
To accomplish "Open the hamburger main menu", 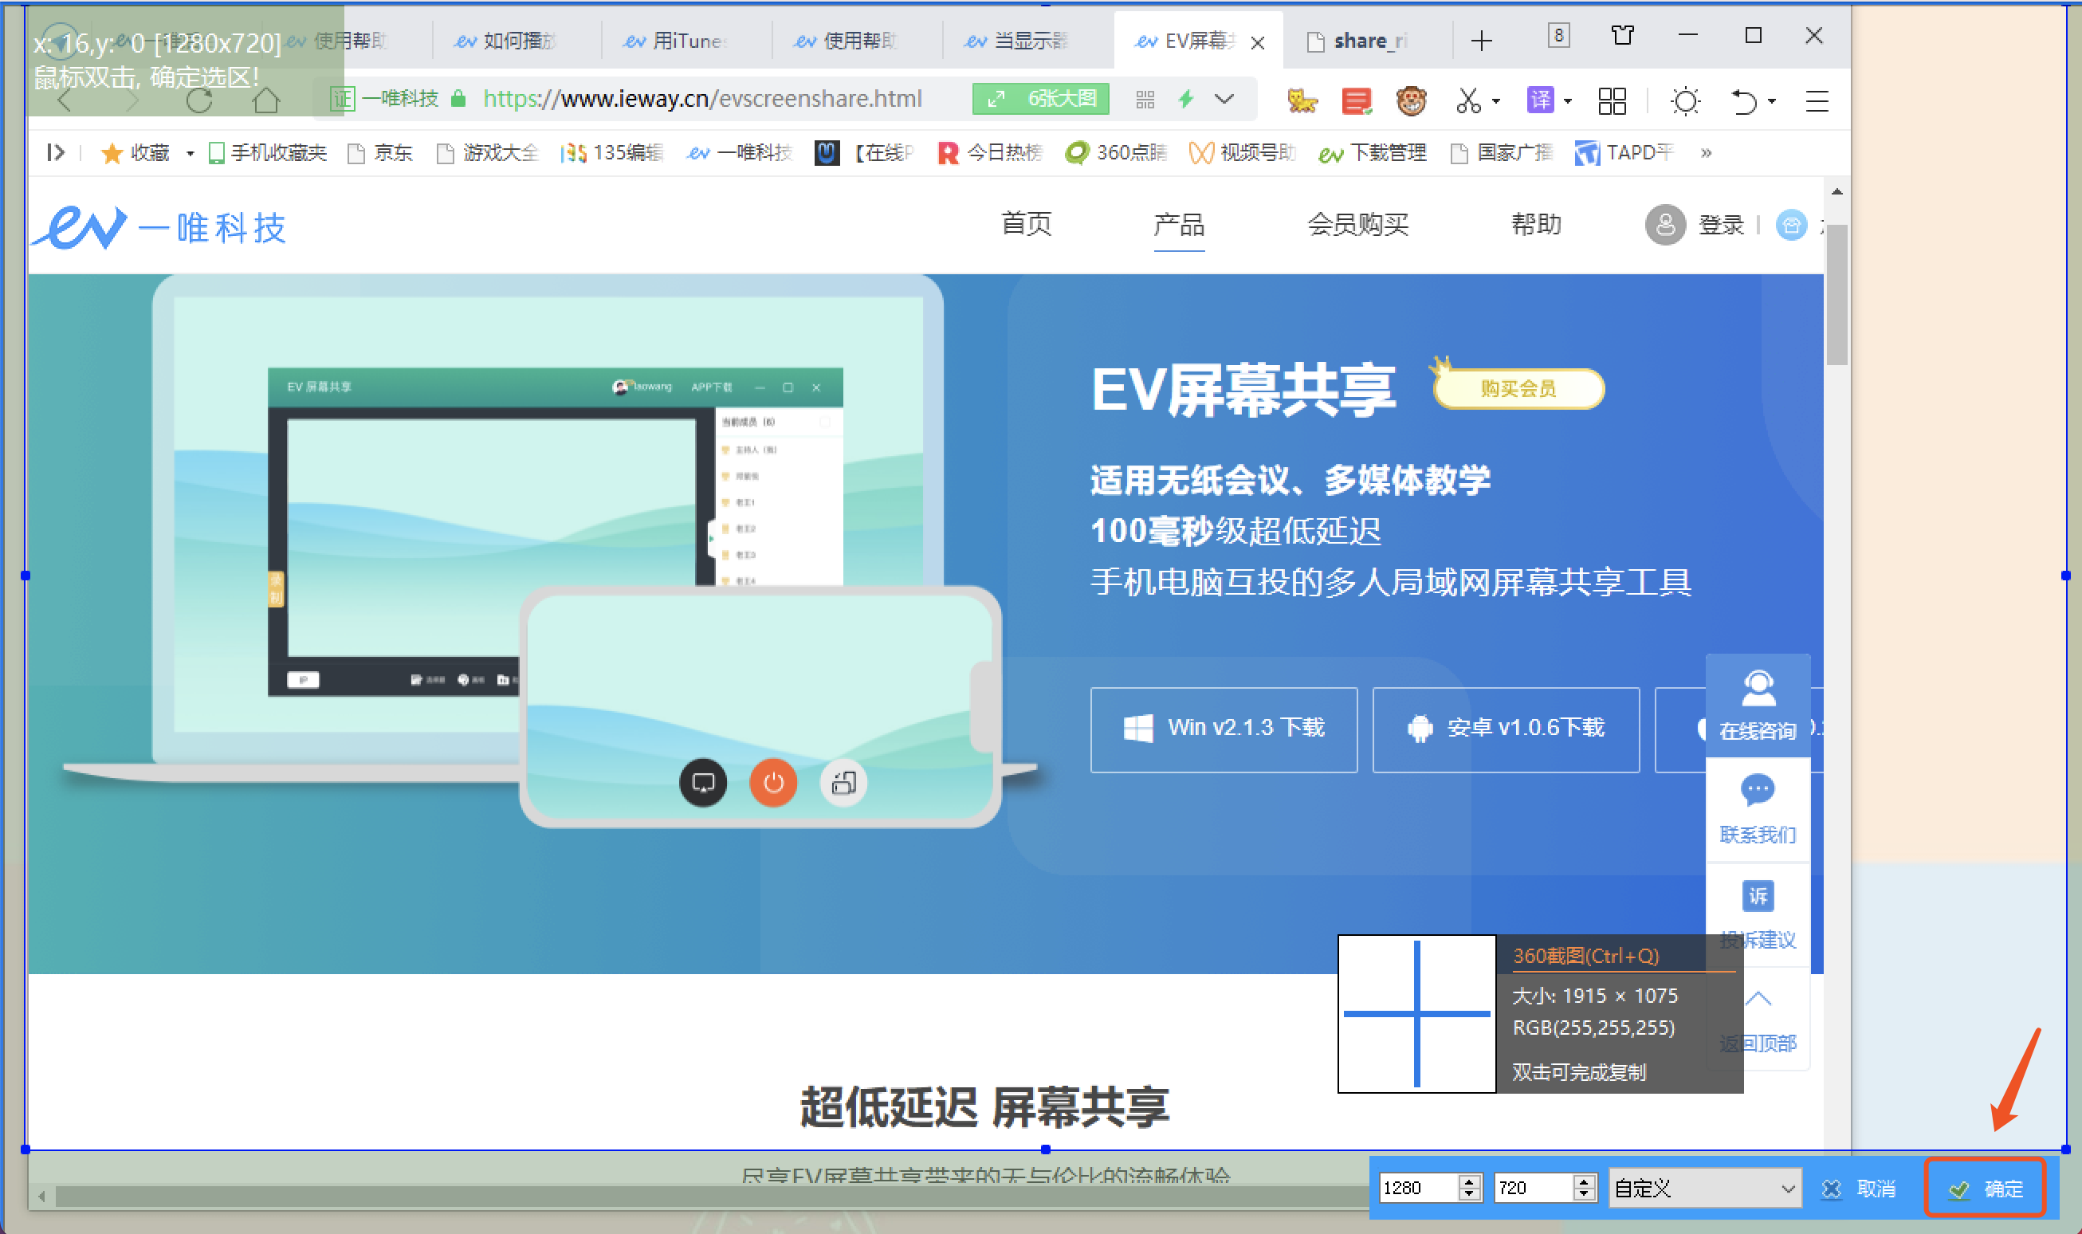I will 1817,100.
